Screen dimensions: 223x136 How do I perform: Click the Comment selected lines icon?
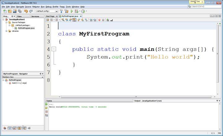point(108,20)
